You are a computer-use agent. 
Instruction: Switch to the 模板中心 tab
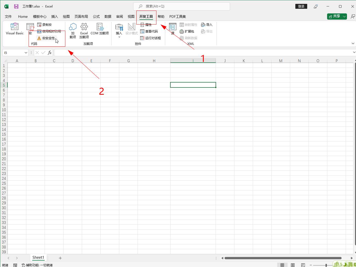click(x=40, y=17)
